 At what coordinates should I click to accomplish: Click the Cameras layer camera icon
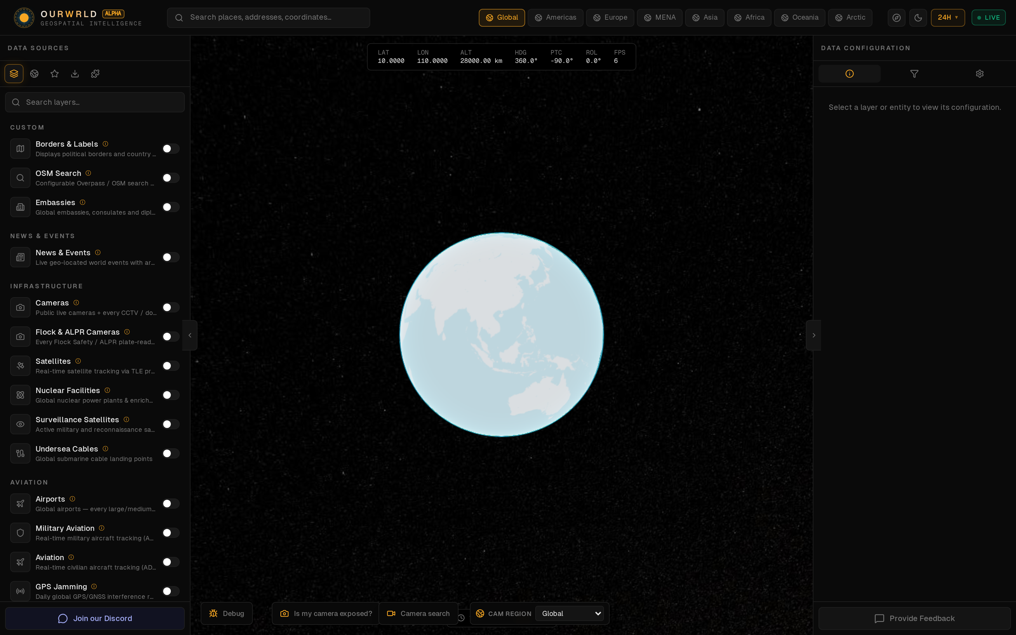[20, 307]
